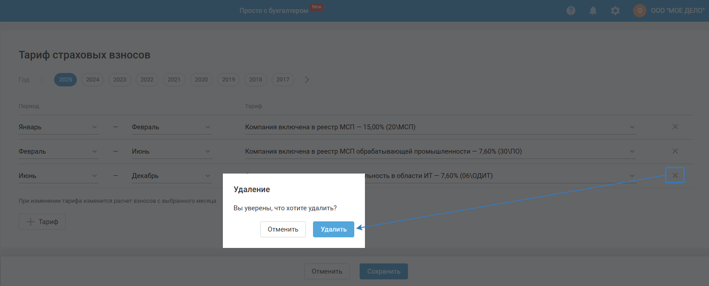The width and height of the screenshot is (709, 286).
Task: Open the settings gear icon
Action: coord(615,11)
